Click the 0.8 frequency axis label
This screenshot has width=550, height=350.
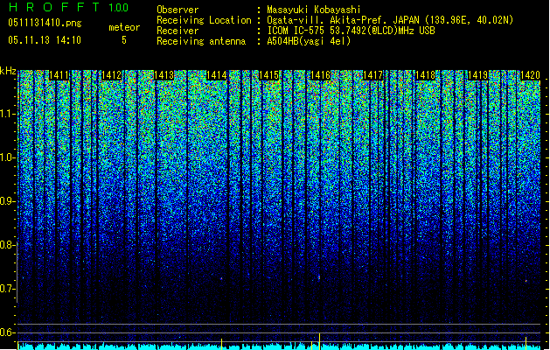(8, 245)
